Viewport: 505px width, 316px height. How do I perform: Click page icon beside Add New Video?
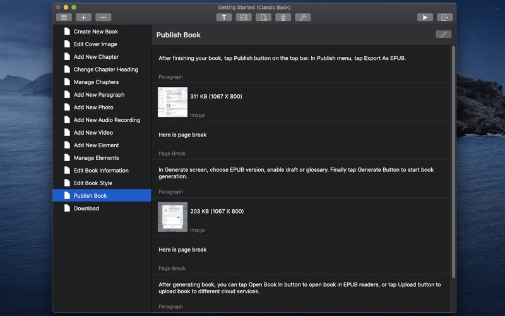(x=67, y=132)
